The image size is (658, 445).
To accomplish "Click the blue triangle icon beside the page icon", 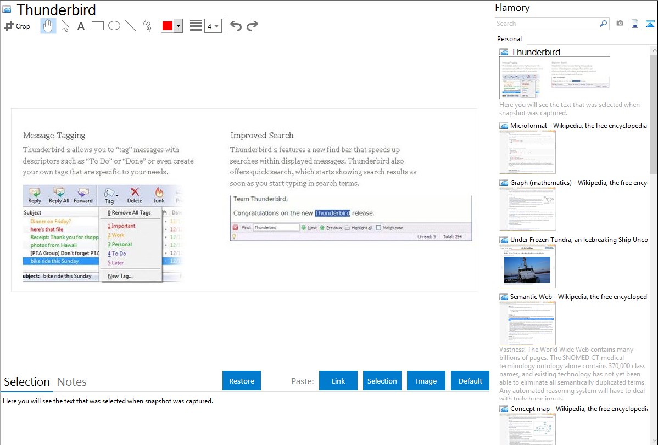I will (650, 24).
